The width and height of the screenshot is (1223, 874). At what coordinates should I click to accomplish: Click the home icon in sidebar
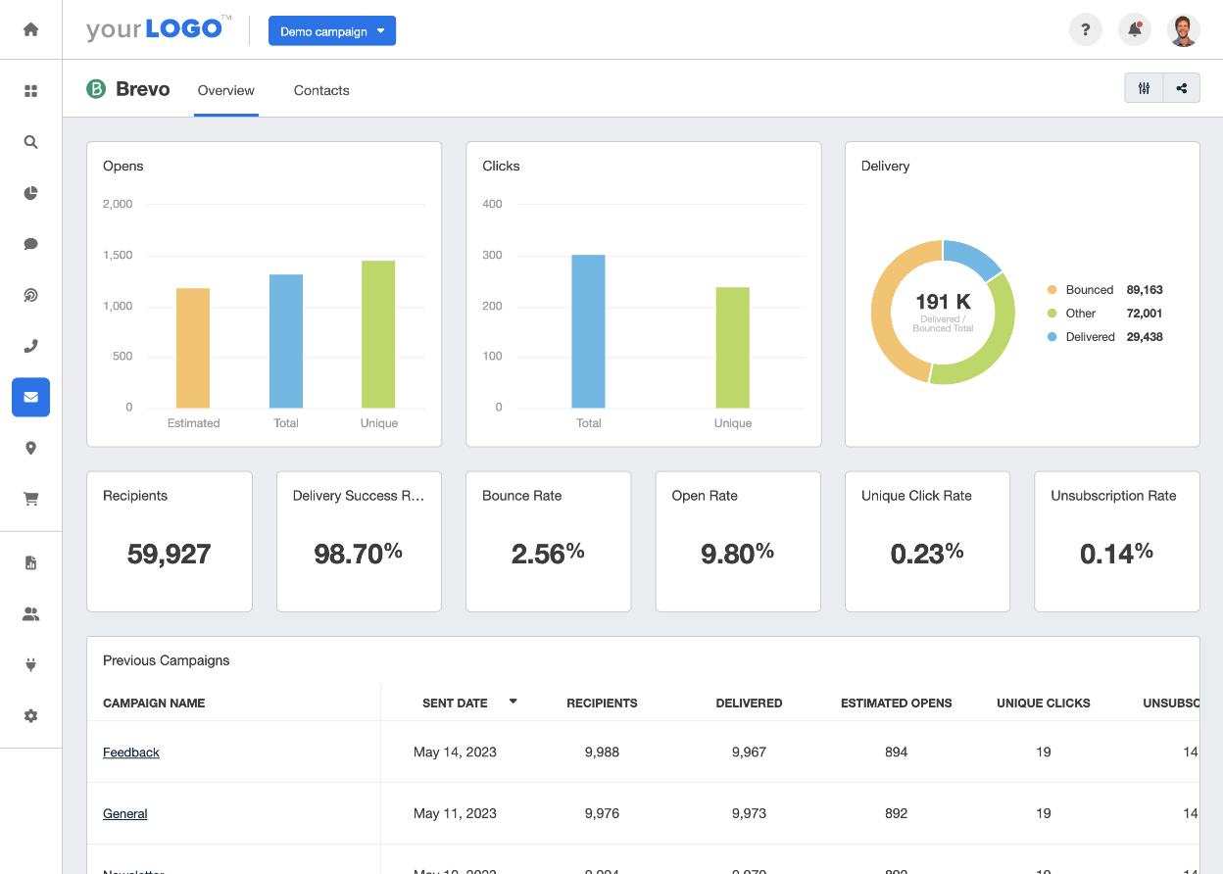click(30, 29)
